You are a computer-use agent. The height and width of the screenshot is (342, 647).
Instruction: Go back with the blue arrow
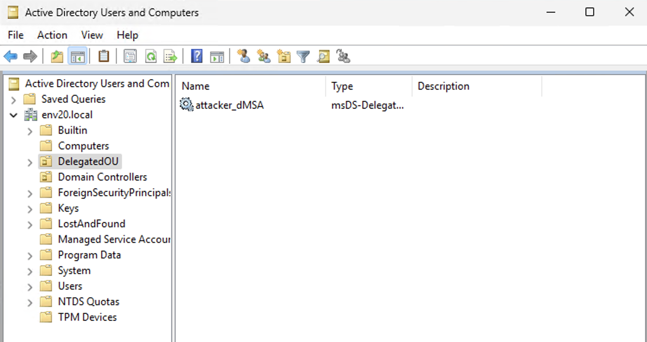click(10, 56)
